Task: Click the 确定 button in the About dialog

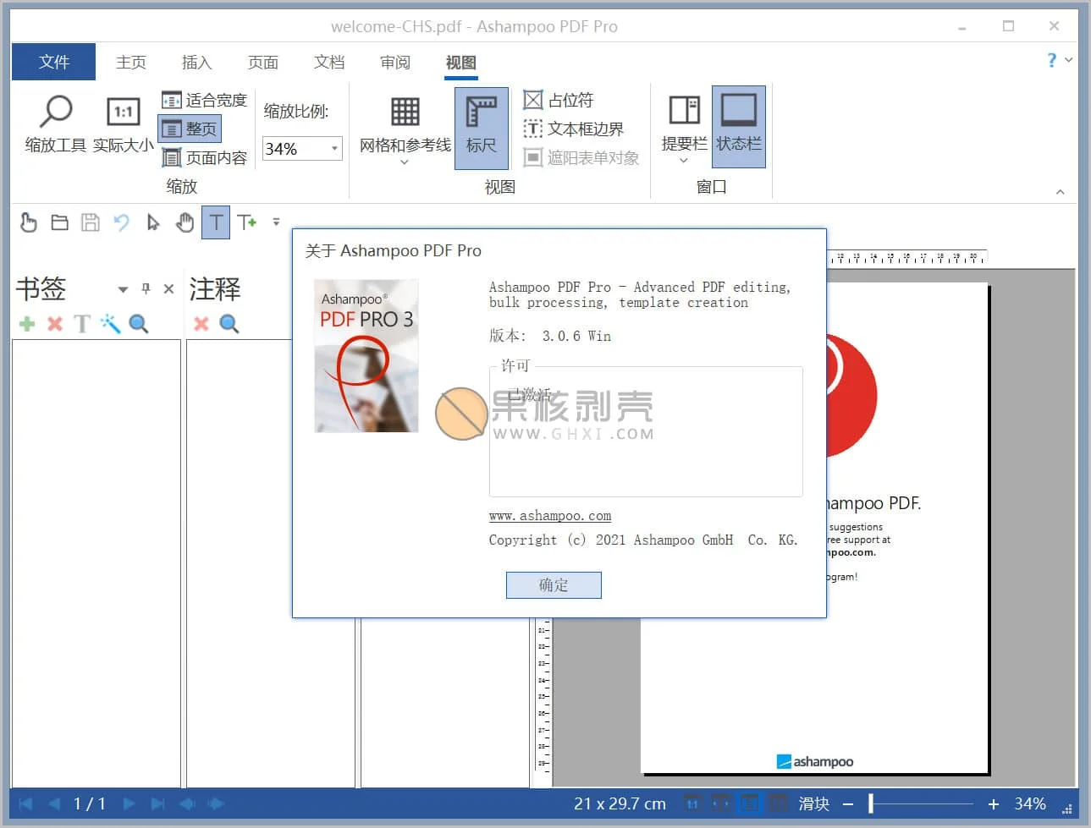Action: tap(554, 584)
